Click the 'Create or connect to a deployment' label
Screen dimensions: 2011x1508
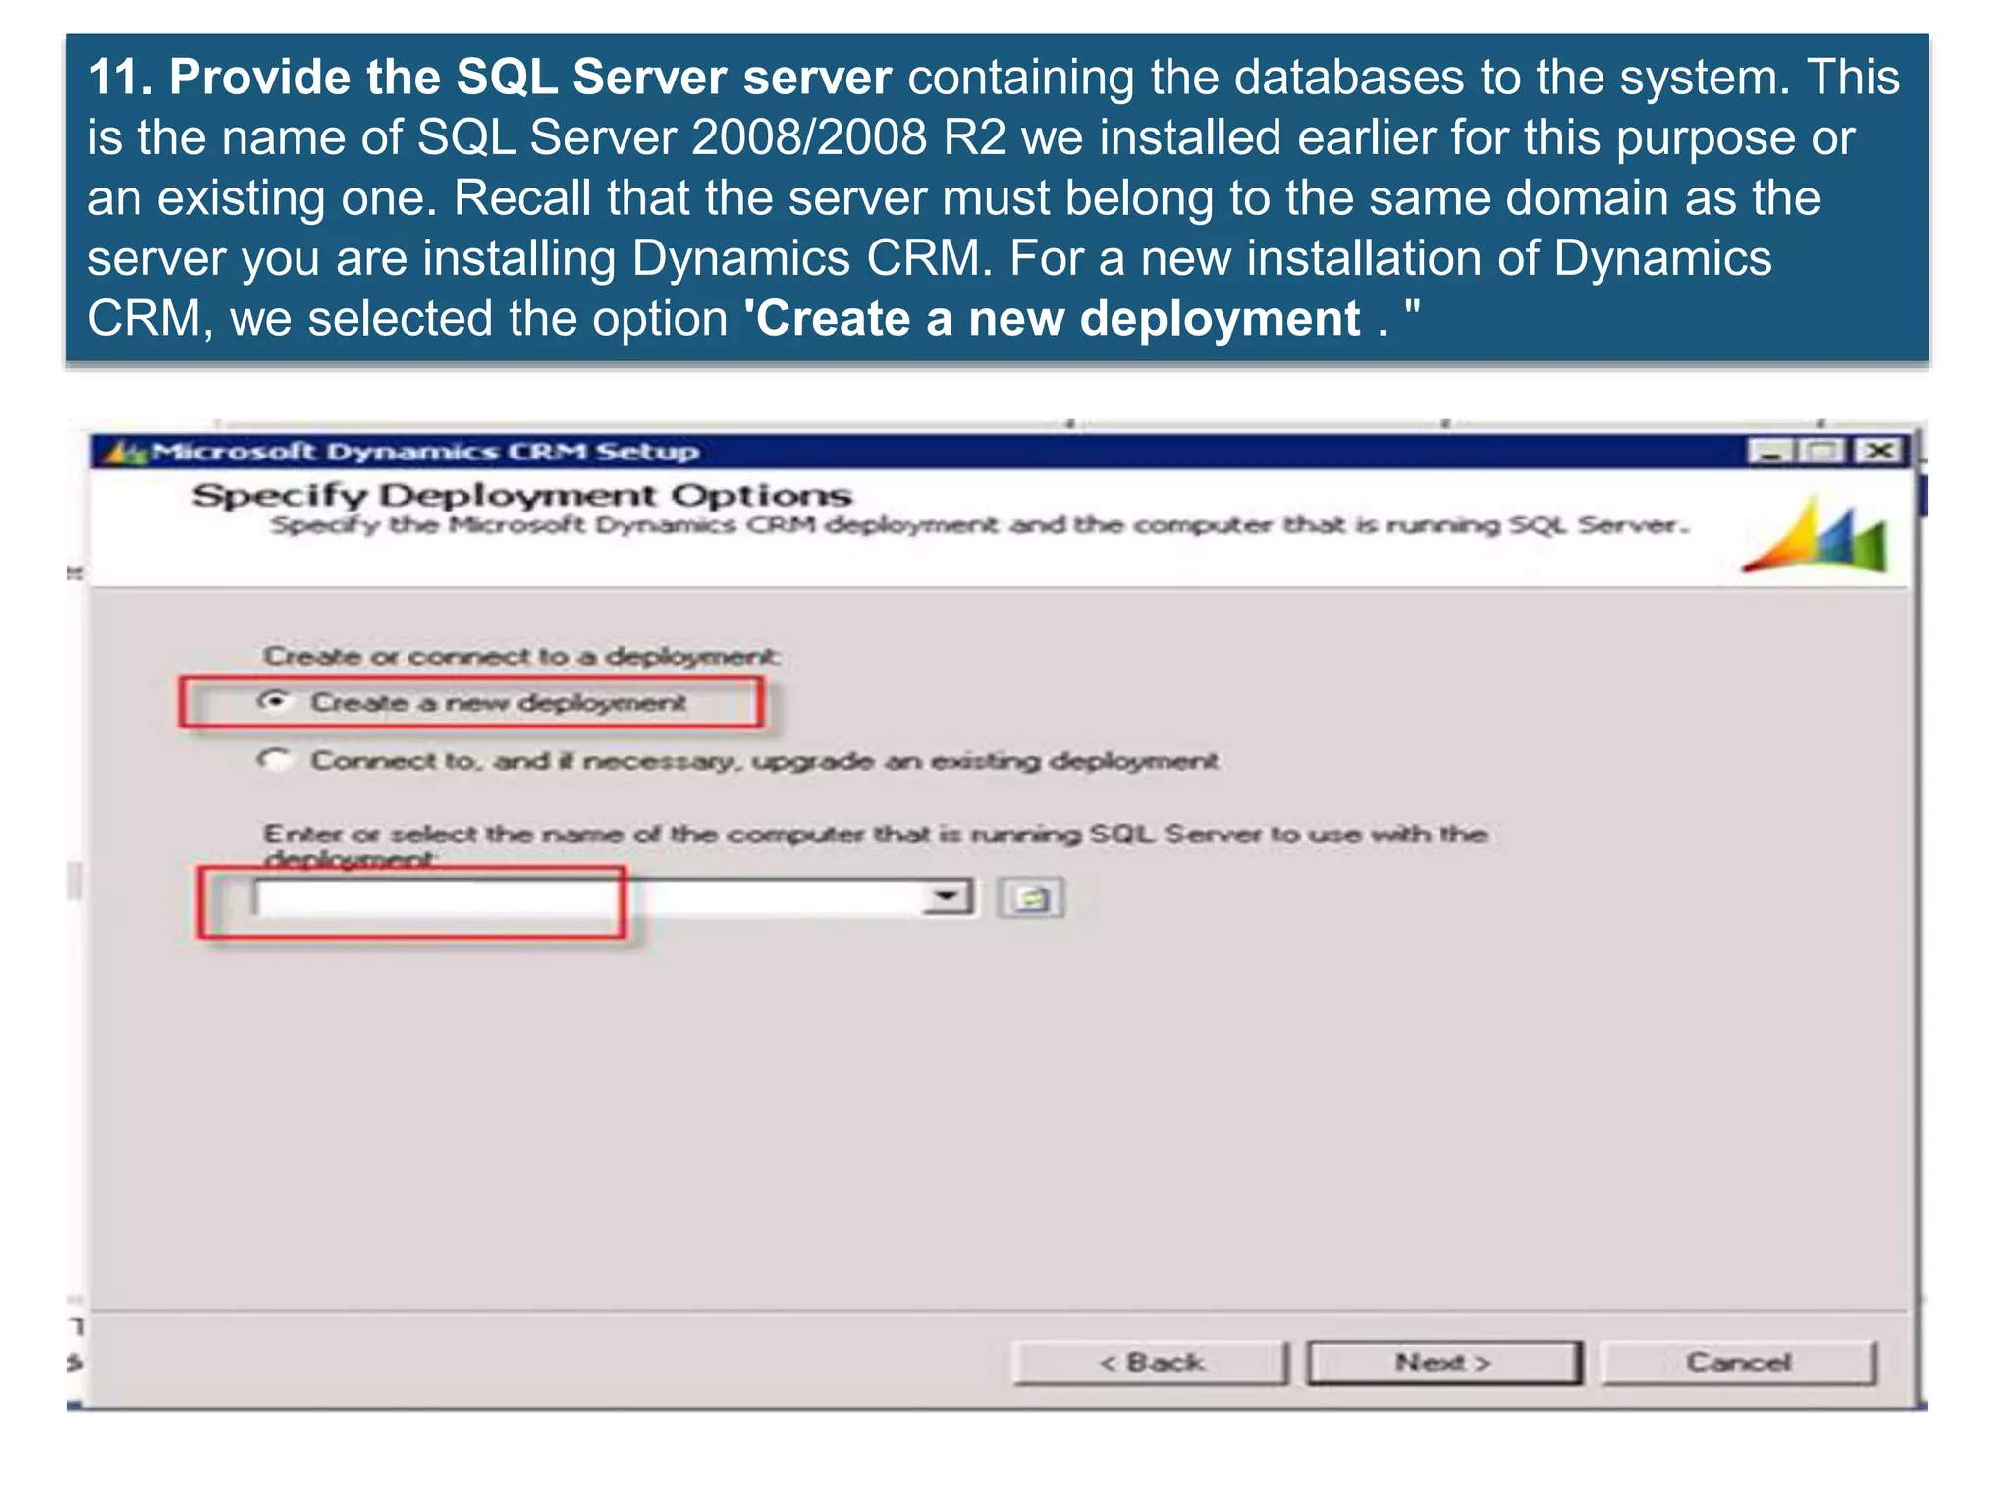pyautogui.click(x=521, y=655)
